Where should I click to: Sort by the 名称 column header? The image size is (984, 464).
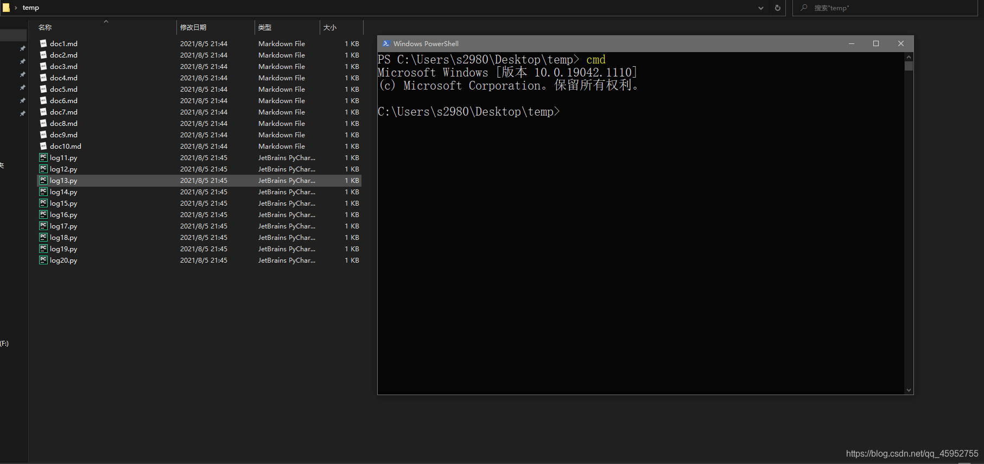45,27
